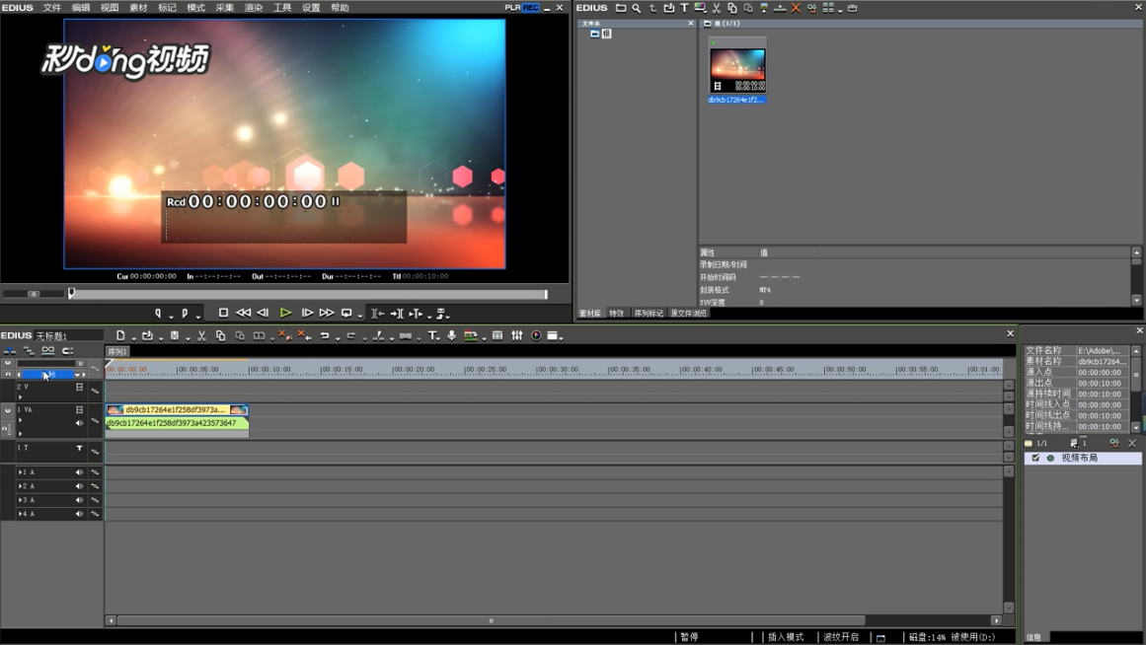The width and height of the screenshot is (1146, 645).
Task: Switch to 序列标记 tab
Action: (x=649, y=314)
